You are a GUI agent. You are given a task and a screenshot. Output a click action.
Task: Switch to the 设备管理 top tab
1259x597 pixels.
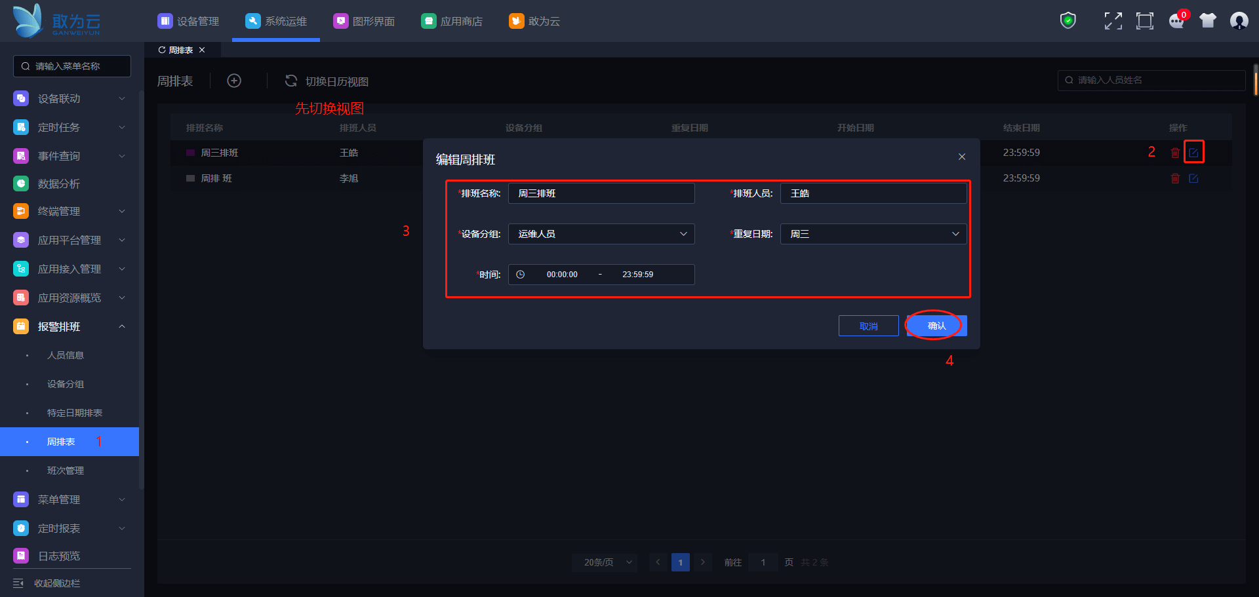pos(188,21)
